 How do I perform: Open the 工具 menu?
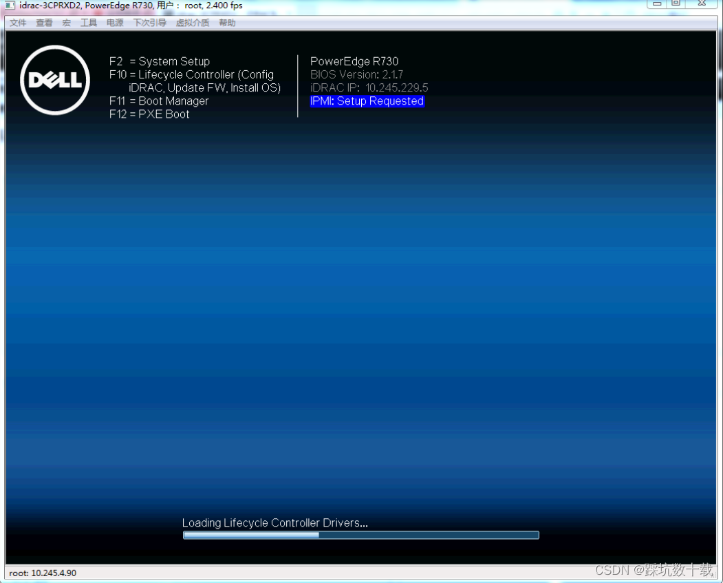click(89, 23)
